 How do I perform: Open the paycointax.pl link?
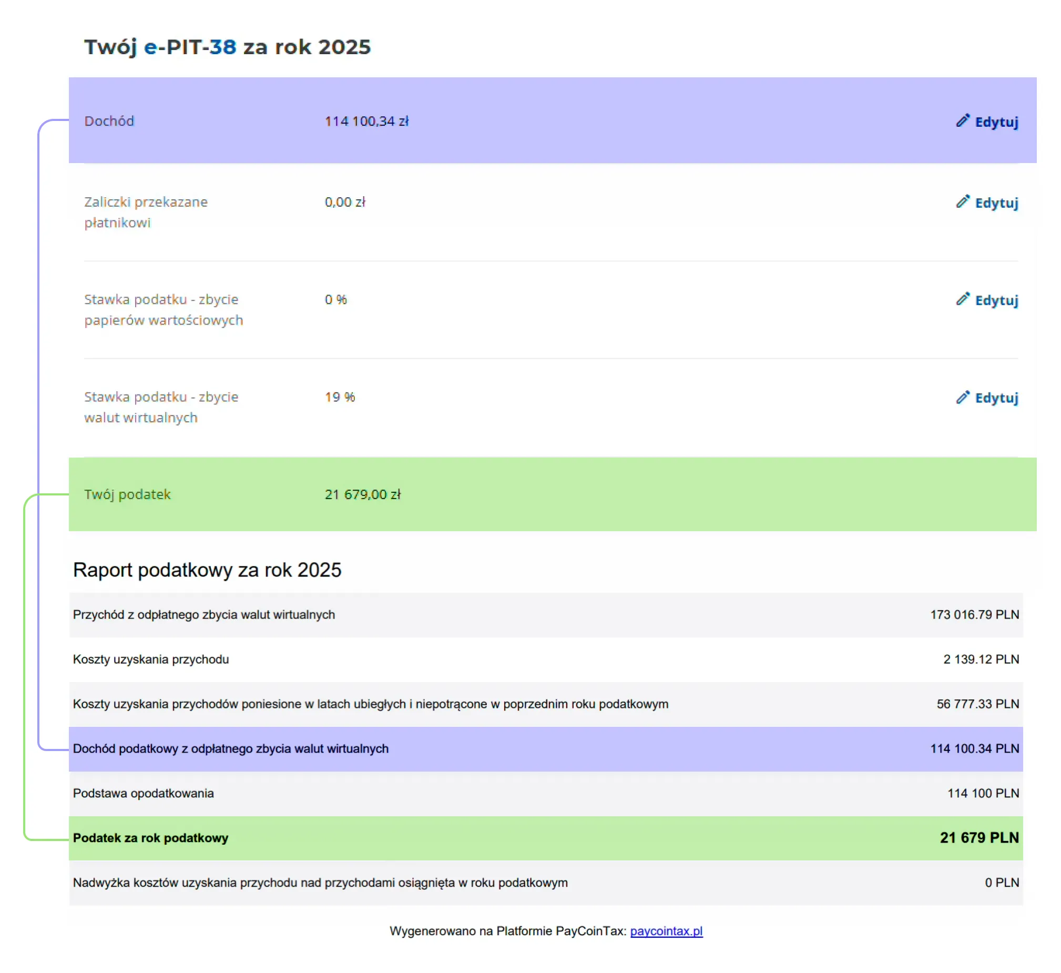point(666,931)
